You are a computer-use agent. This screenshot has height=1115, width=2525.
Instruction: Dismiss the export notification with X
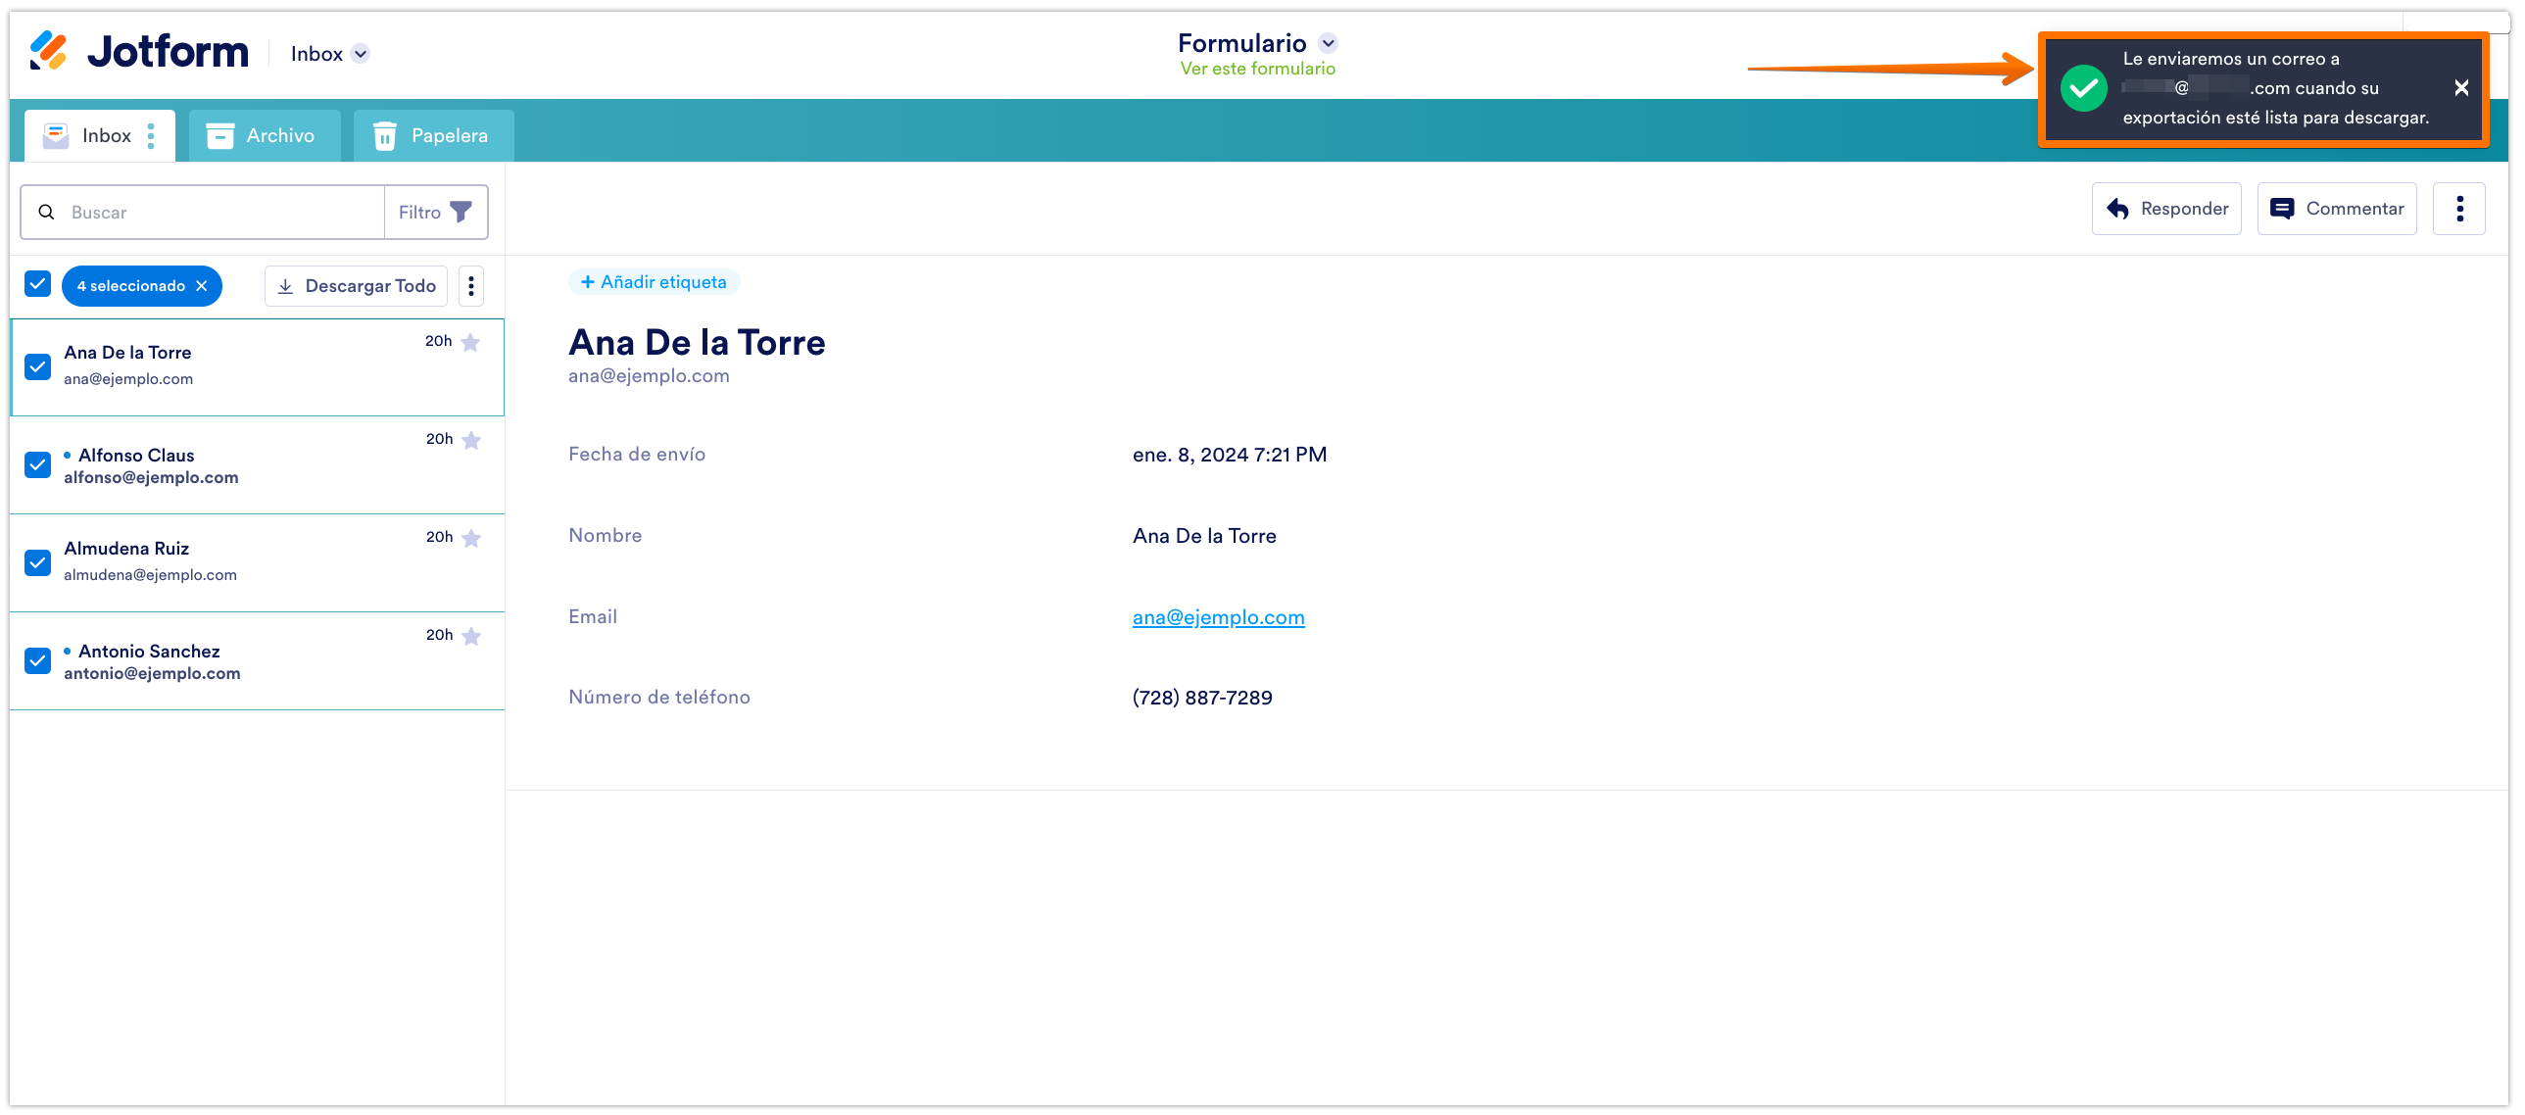[2461, 88]
